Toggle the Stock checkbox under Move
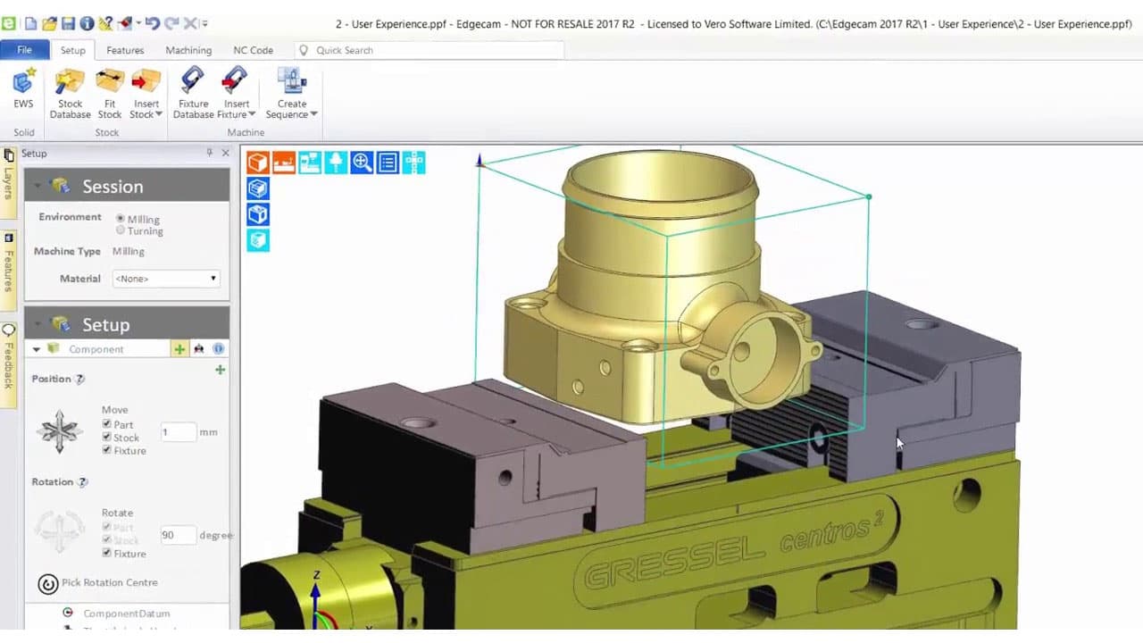The width and height of the screenshot is (1143, 643). coord(107,438)
